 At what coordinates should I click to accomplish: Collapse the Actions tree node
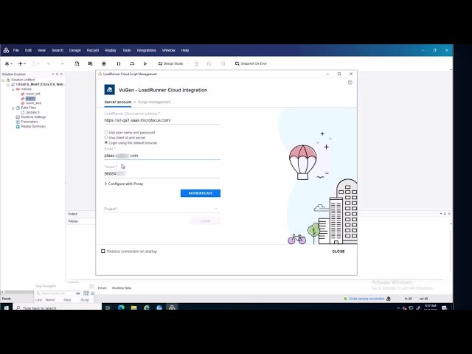coord(13,89)
